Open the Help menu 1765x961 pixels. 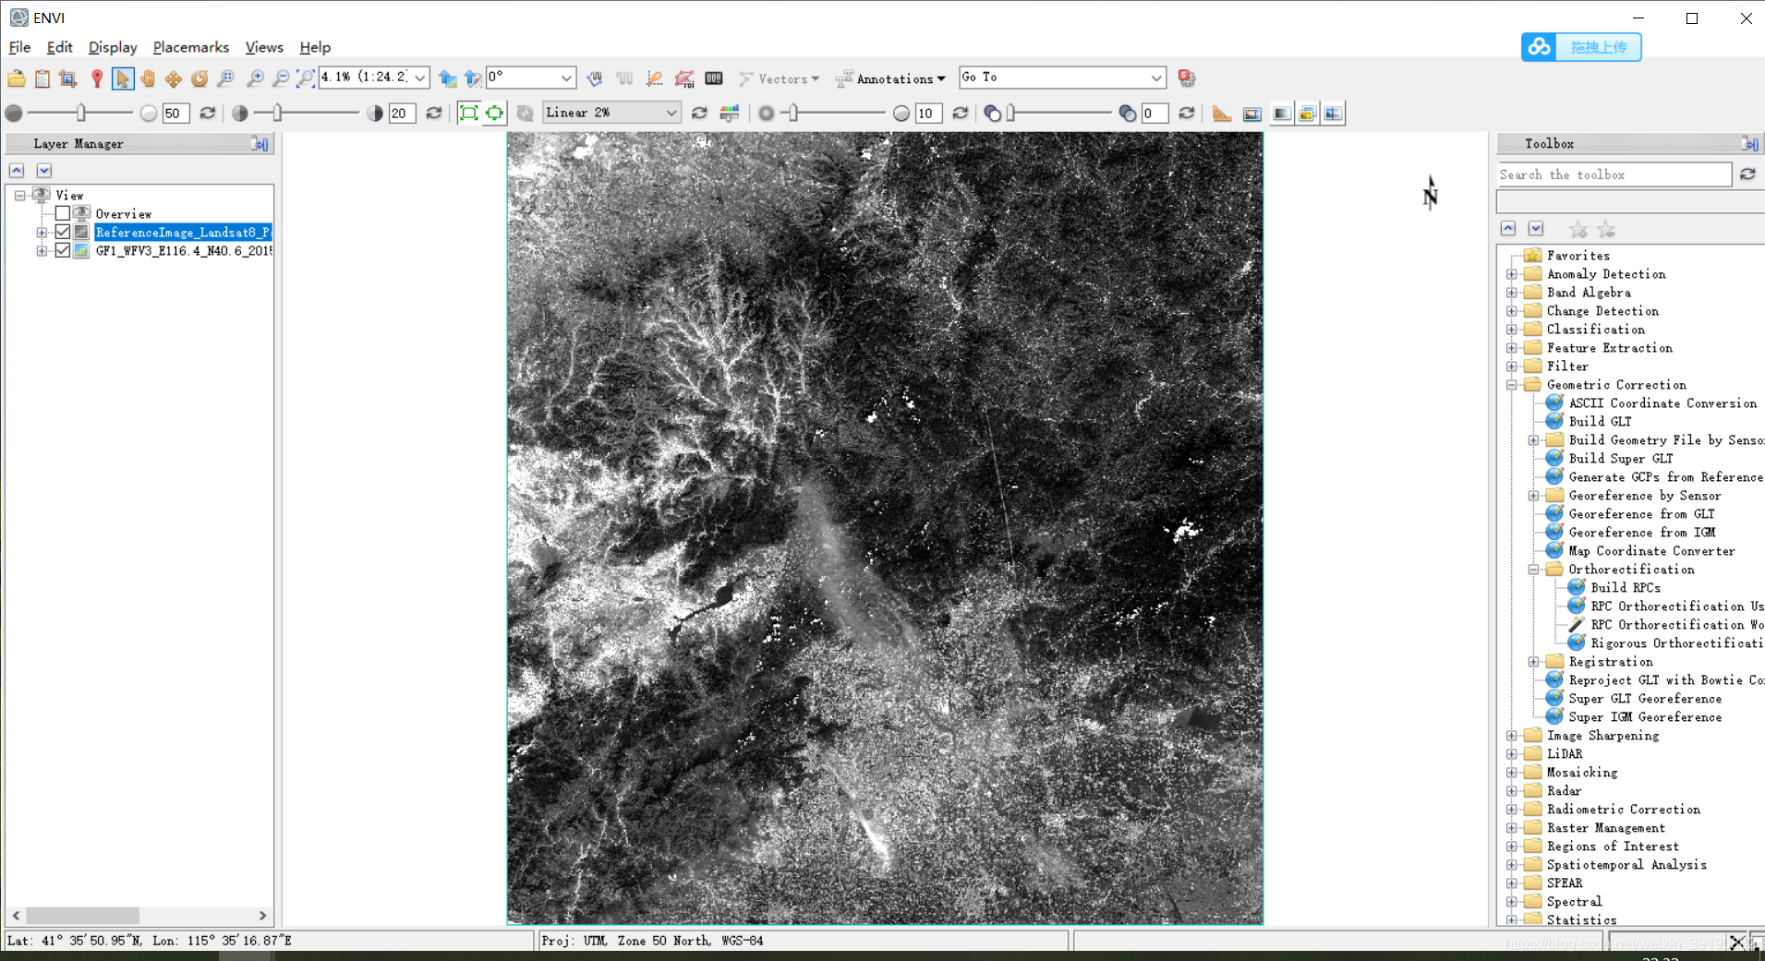(315, 47)
